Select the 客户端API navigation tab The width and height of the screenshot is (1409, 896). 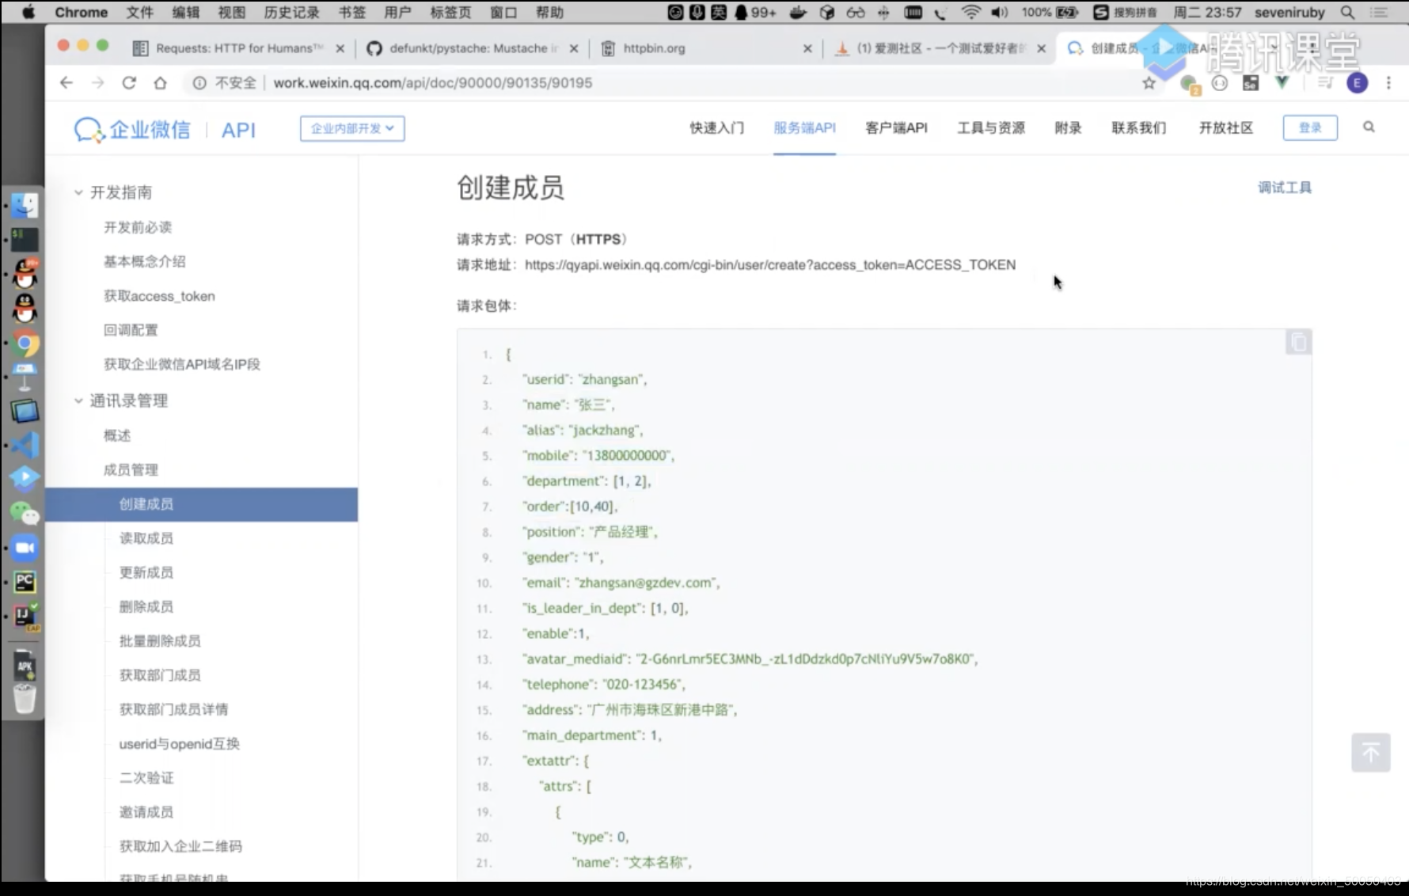pos(895,128)
